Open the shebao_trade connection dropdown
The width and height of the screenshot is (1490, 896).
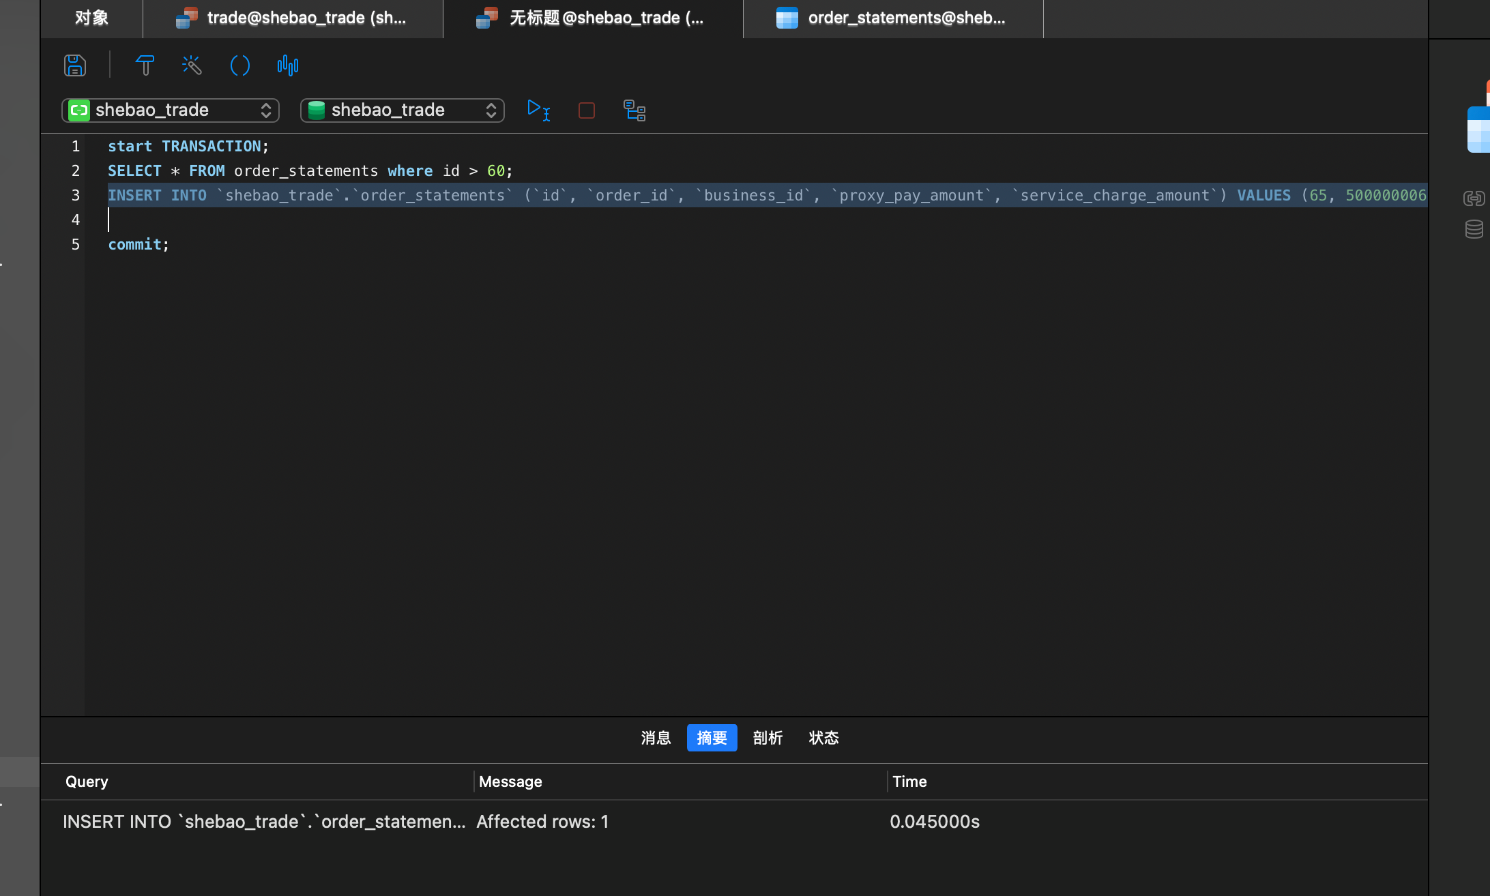[x=171, y=110]
